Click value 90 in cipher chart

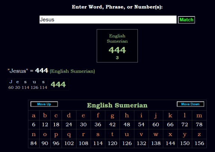(45, 143)
